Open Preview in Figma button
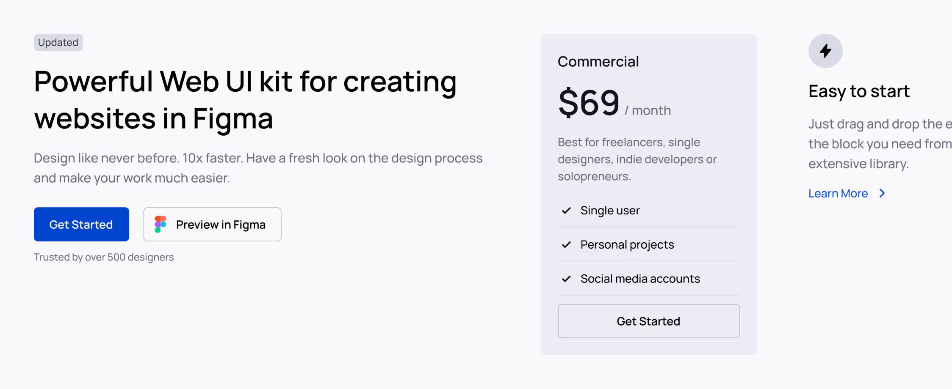This screenshot has width=952, height=389. (212, 224)
